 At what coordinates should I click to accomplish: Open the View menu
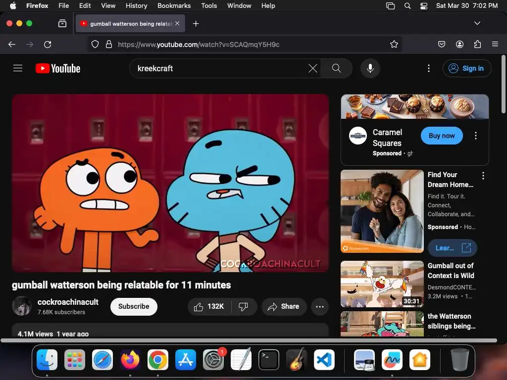108,6
